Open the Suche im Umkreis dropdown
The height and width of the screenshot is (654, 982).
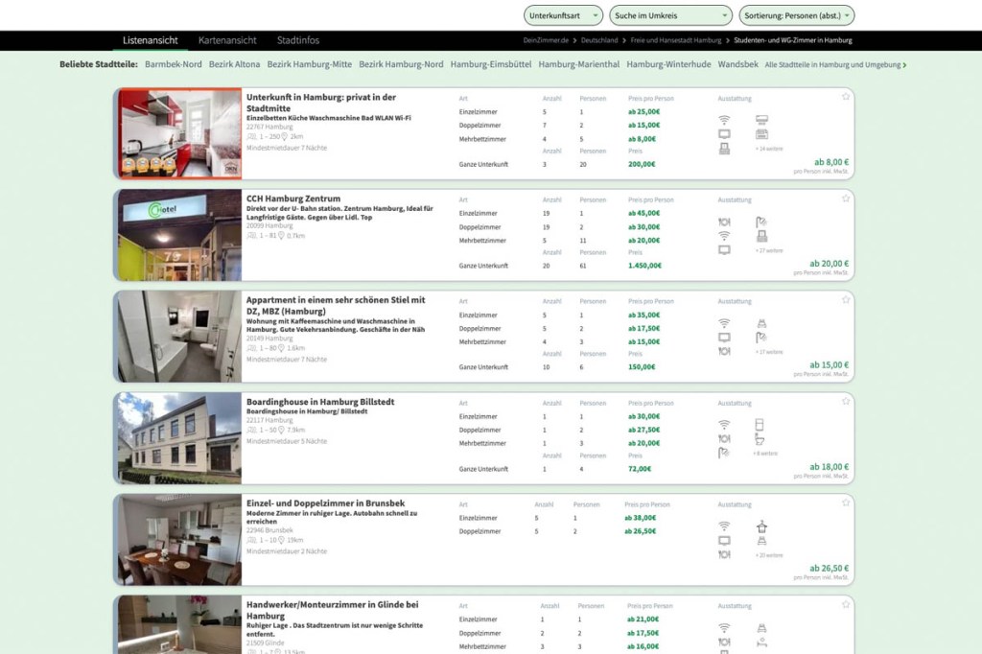670,15
